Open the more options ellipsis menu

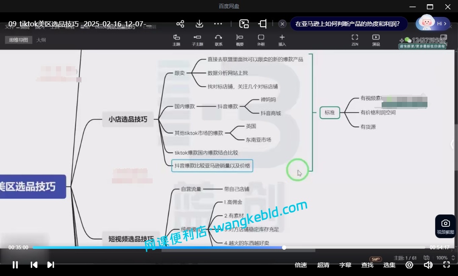click(218, 24)
